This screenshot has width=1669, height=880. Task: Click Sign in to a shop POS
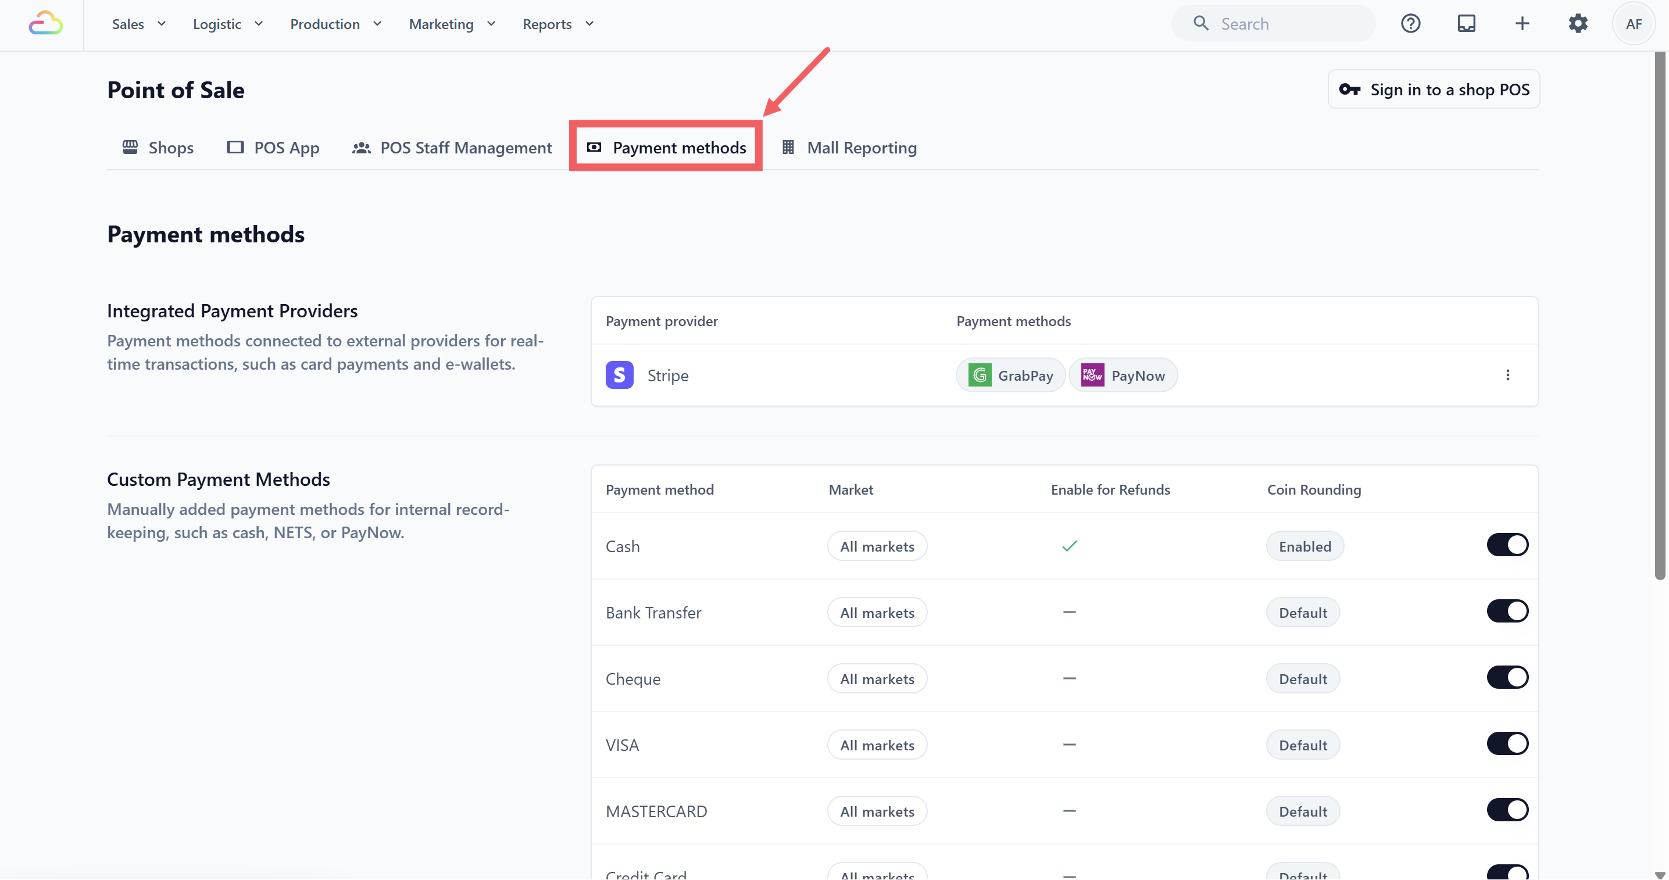click(1433, 90)
